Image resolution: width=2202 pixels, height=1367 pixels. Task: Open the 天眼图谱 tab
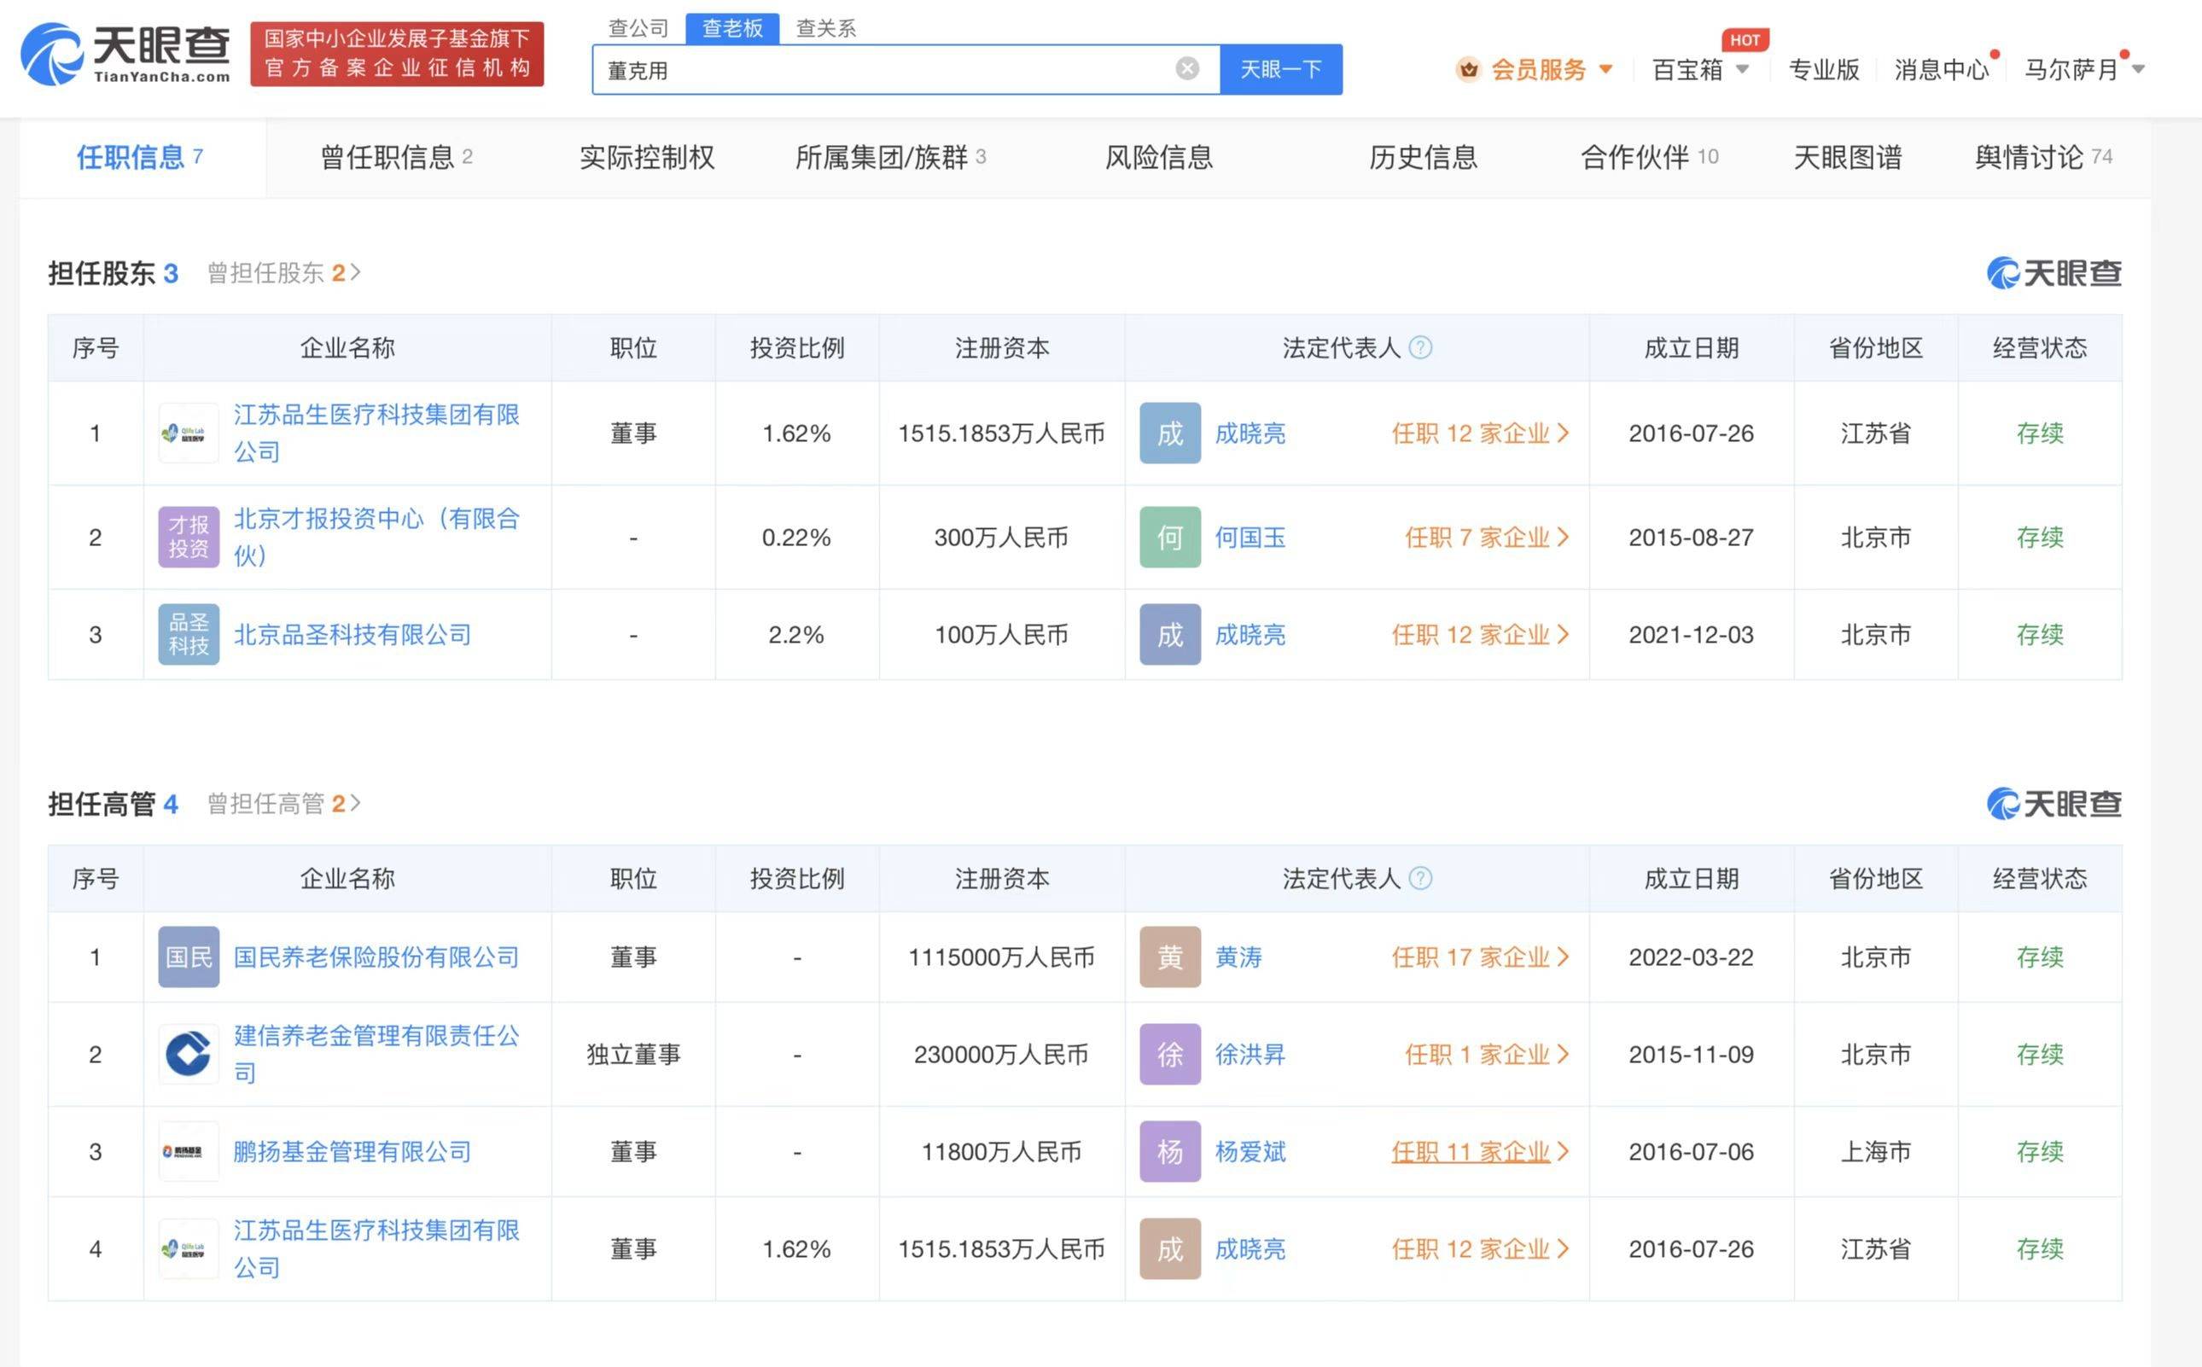(x=1847, y=157)
